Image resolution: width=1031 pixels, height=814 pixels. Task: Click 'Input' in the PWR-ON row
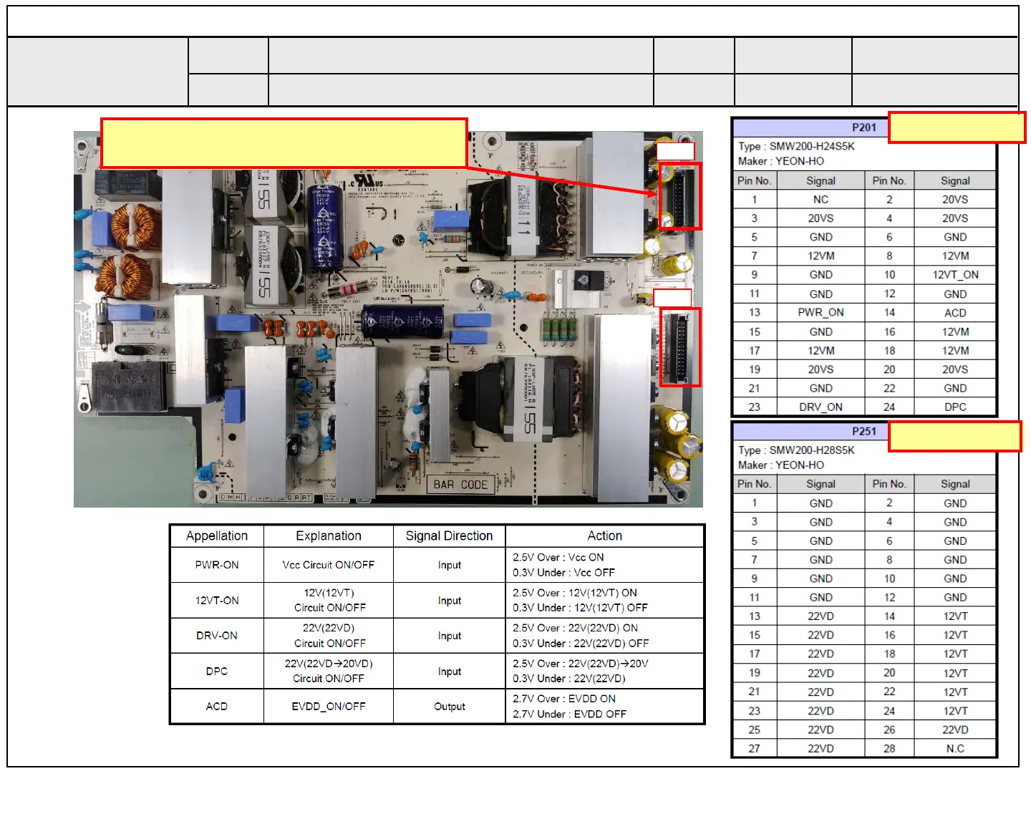coord(449,565)
